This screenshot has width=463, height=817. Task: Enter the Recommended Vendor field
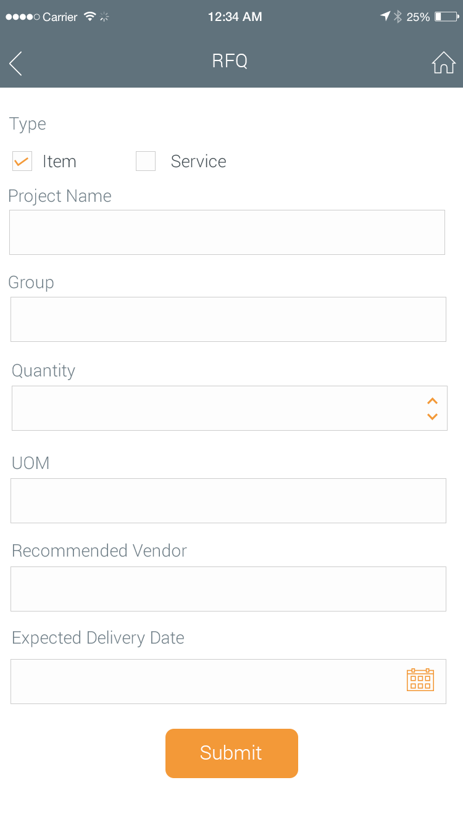click(x=228, y=589)
